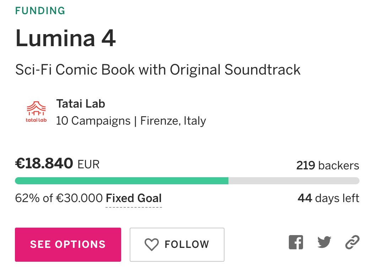Click the Sci-Fi Comic Book tagline

(x=158, y=70)
